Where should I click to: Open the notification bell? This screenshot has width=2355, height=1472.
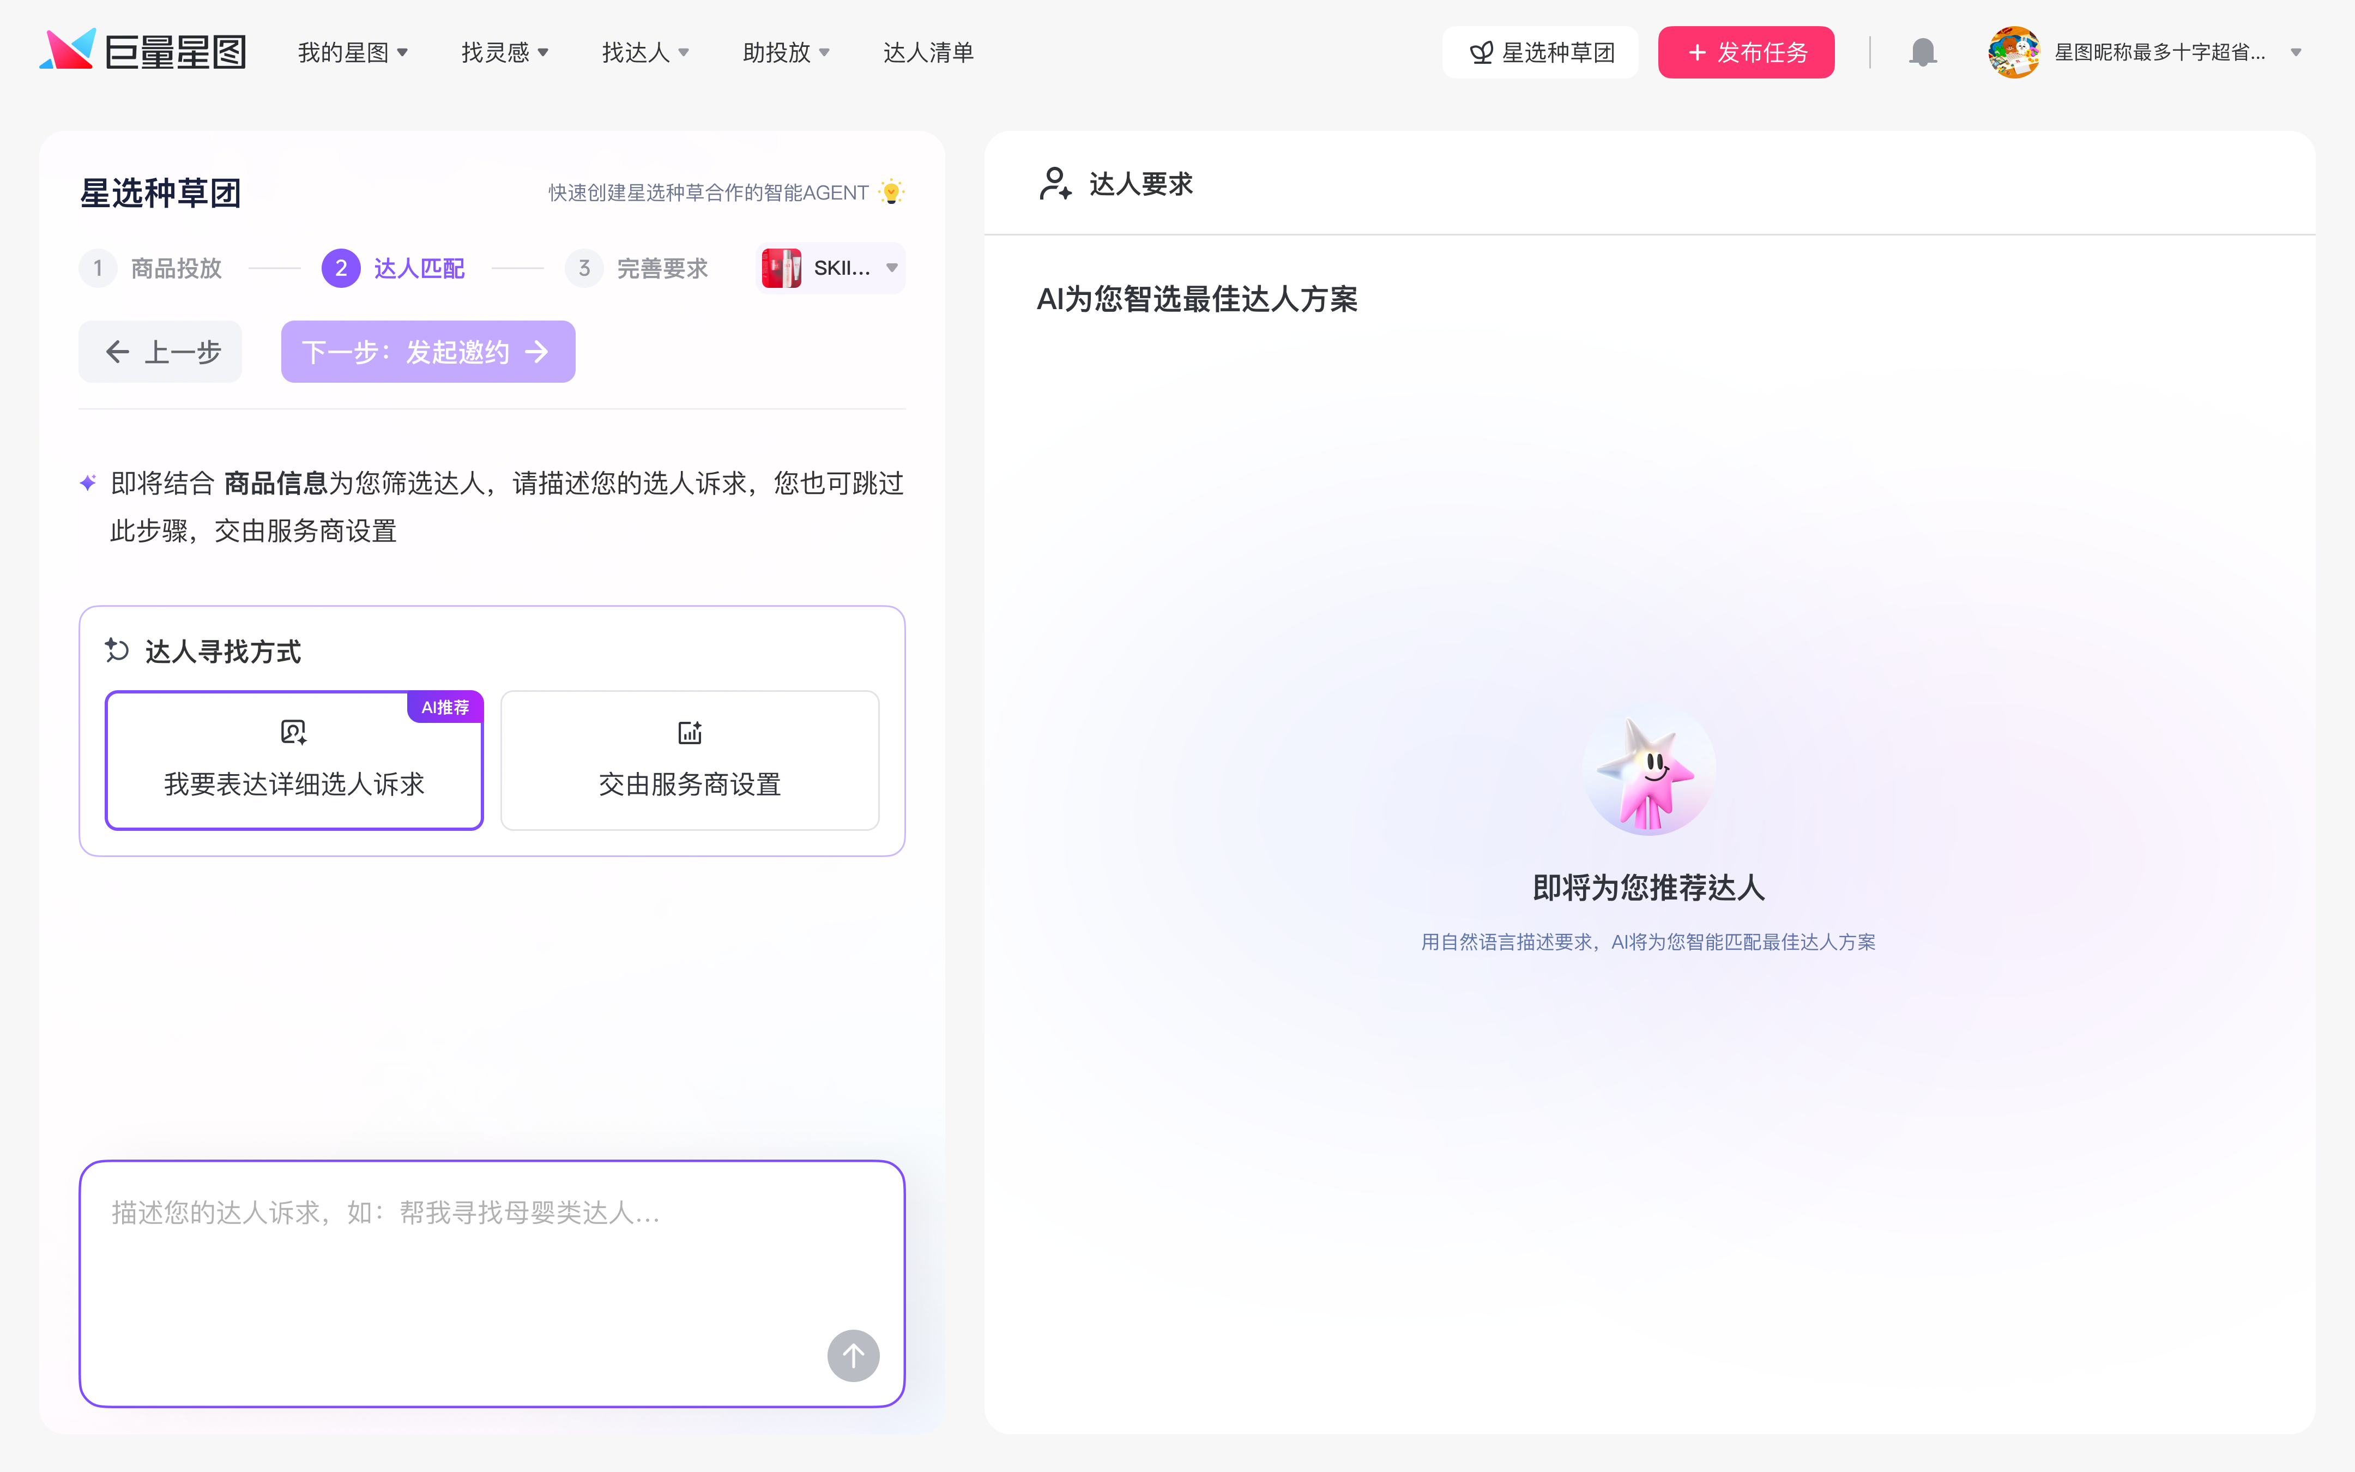tap(1922, 52)
